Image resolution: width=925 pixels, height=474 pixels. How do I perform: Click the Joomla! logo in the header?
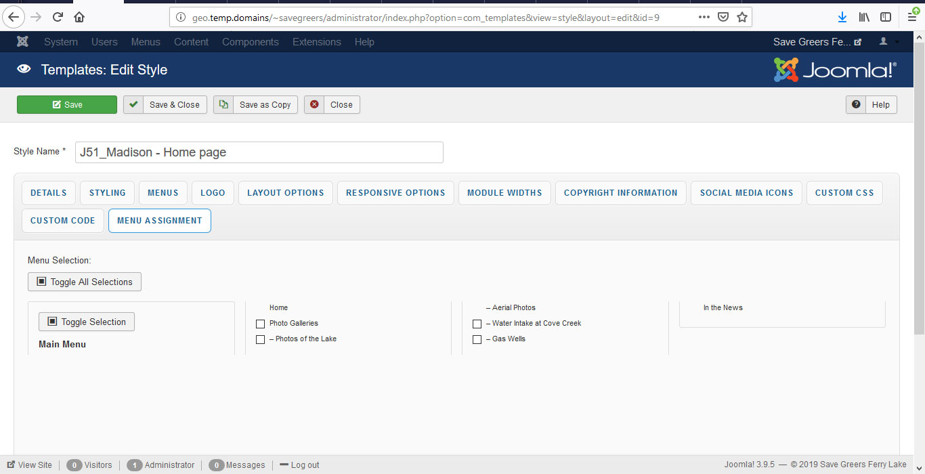(x=834, y=69)
